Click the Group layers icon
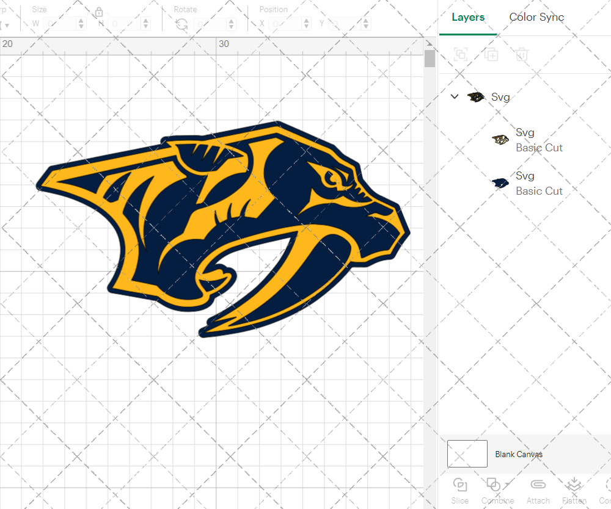The width and height of the screenshot is (611, 509). tap(461, 54)
